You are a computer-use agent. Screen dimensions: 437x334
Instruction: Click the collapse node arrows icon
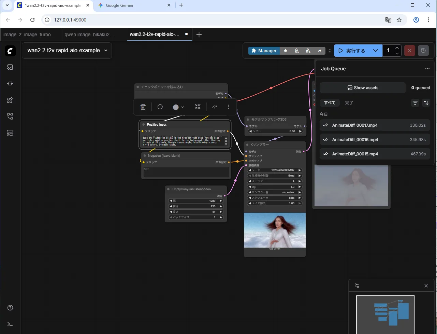point(198,107)
